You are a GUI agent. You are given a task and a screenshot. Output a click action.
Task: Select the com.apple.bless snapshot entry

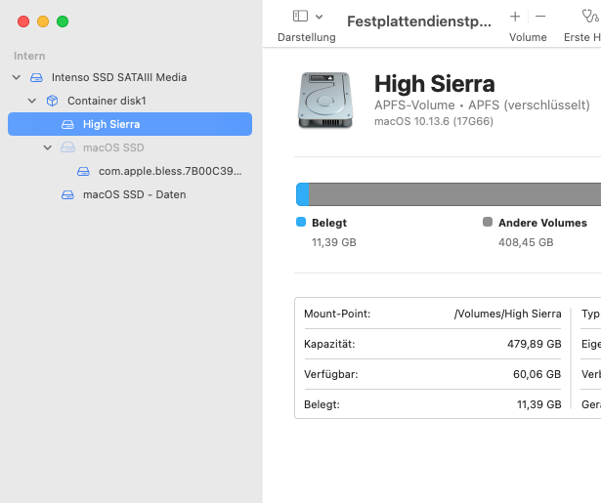tap(170, 171)
